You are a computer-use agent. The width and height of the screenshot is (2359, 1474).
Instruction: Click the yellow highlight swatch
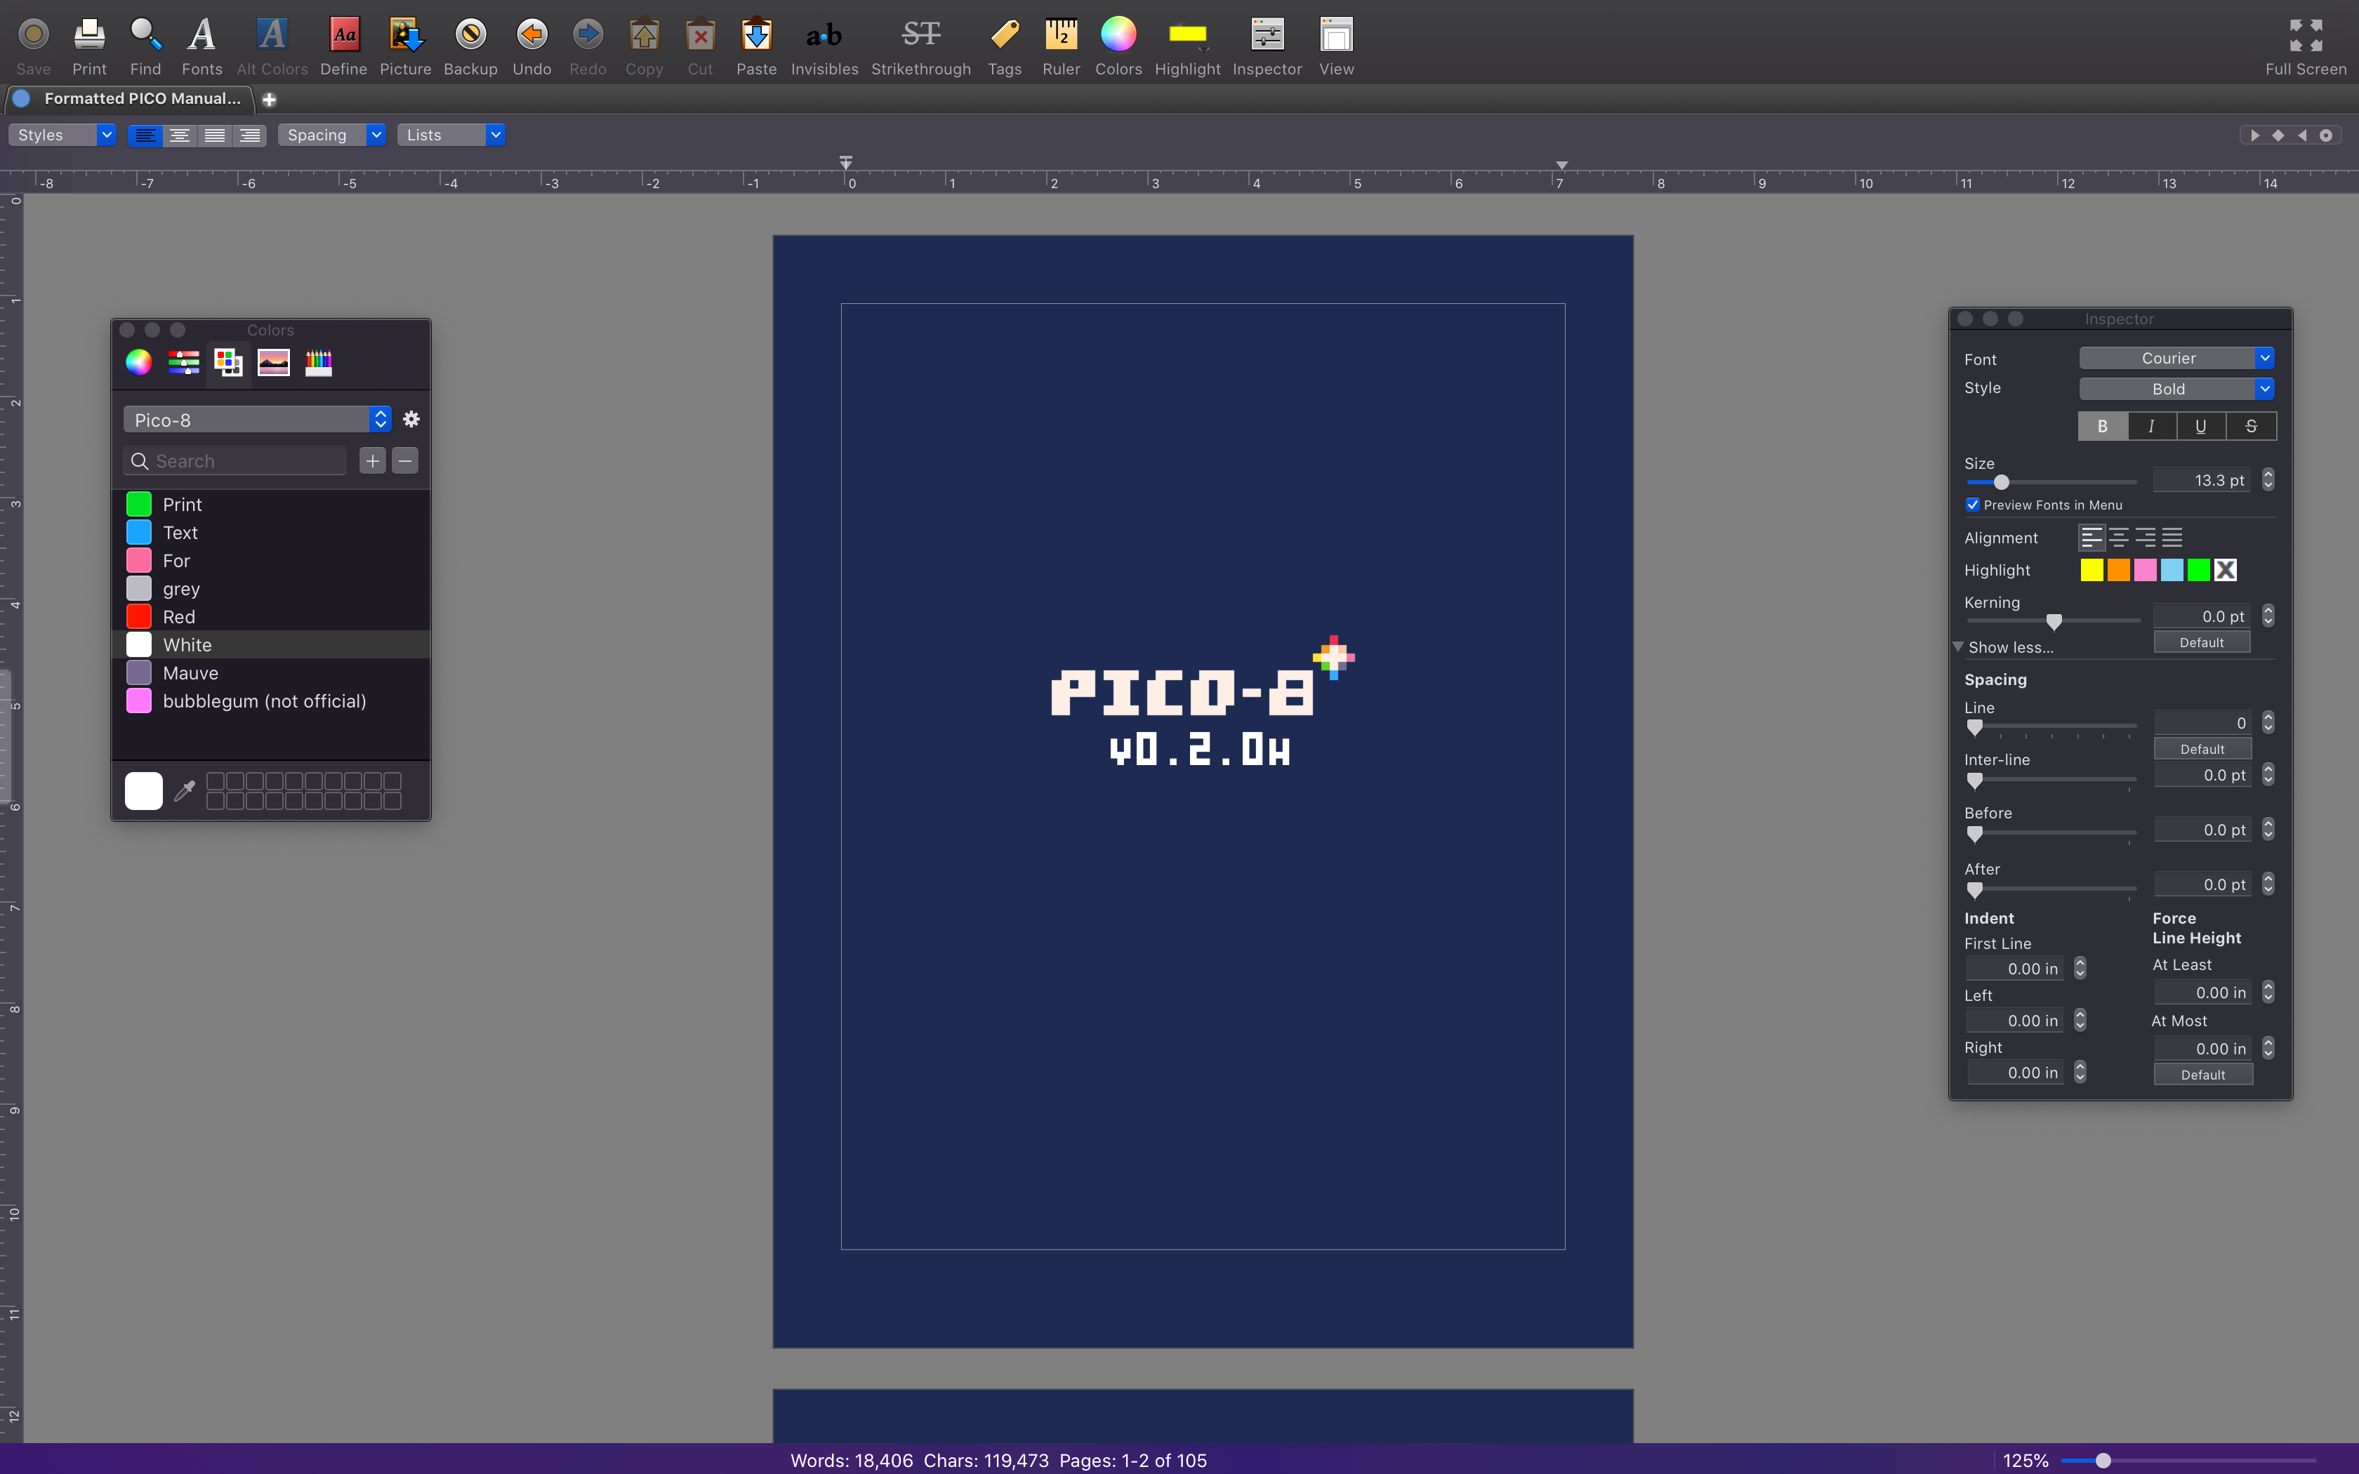tap(2092, 570)
